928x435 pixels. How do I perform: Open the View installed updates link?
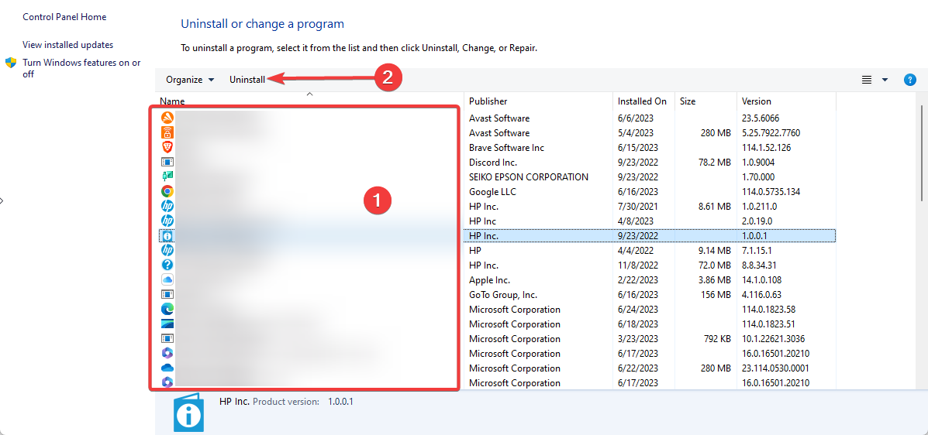pos(68,44)
